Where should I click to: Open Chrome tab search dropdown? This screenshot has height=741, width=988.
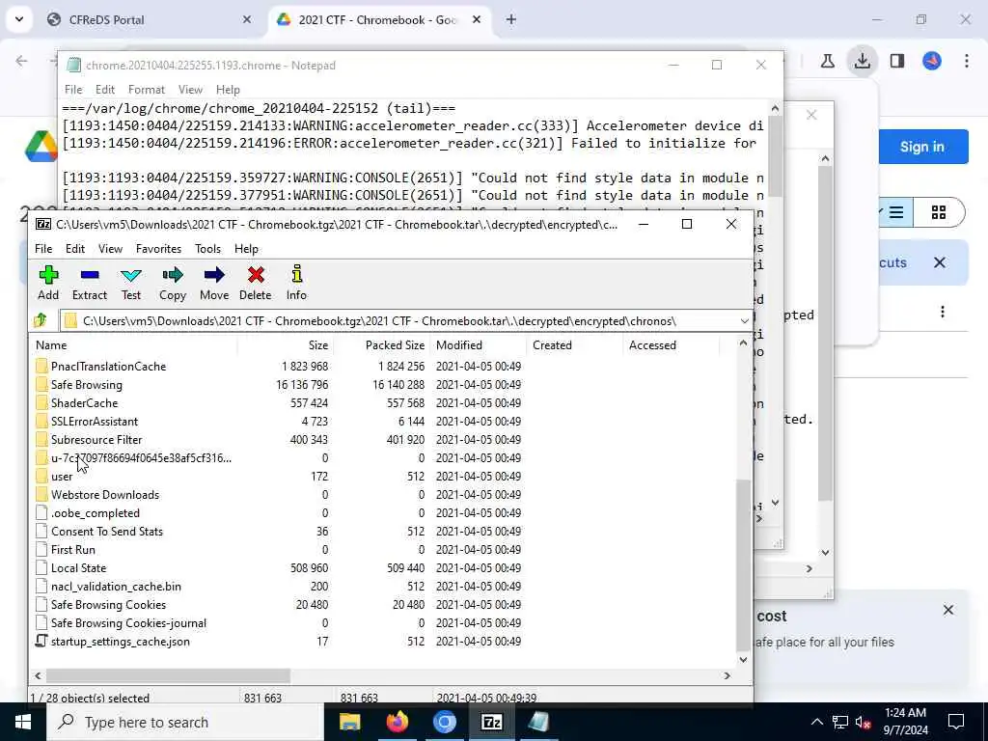point(19,19)
